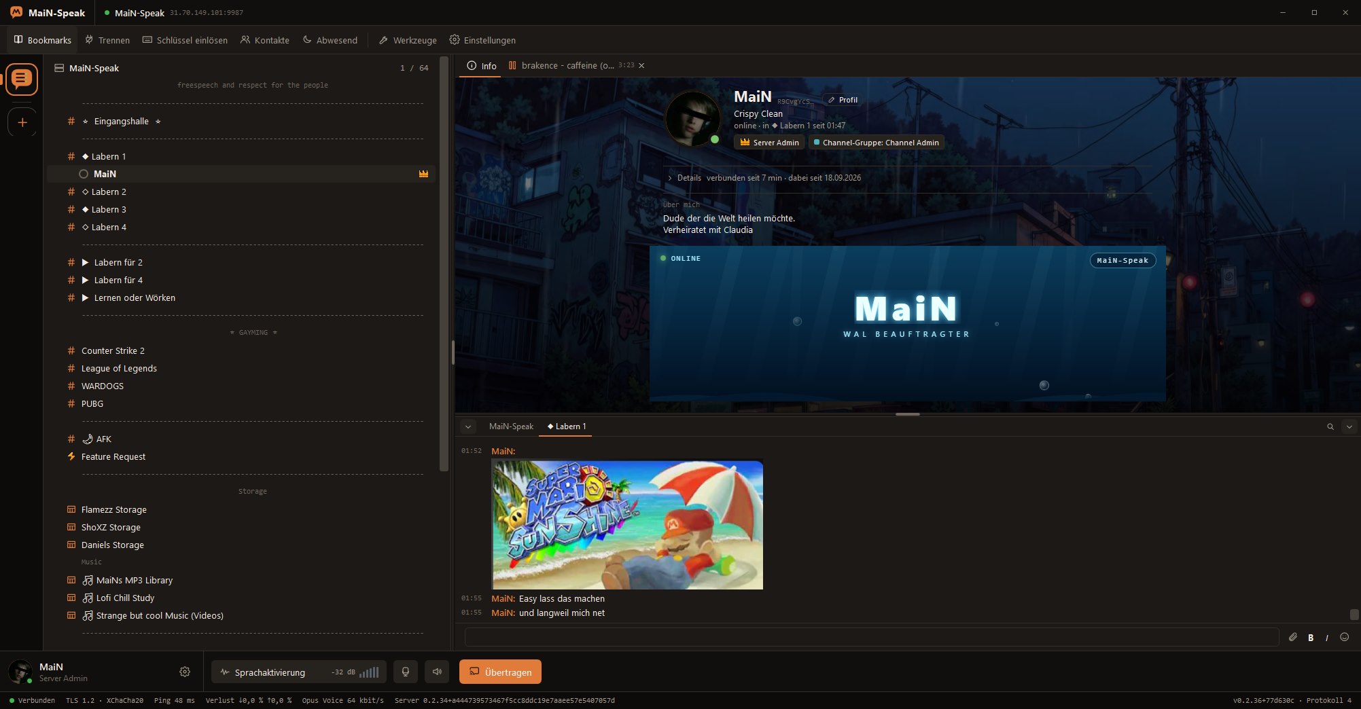This screenshot has width=1361, height=709.
Task: Close the brakence caffeine tab
Action: [x=641, y=66]
